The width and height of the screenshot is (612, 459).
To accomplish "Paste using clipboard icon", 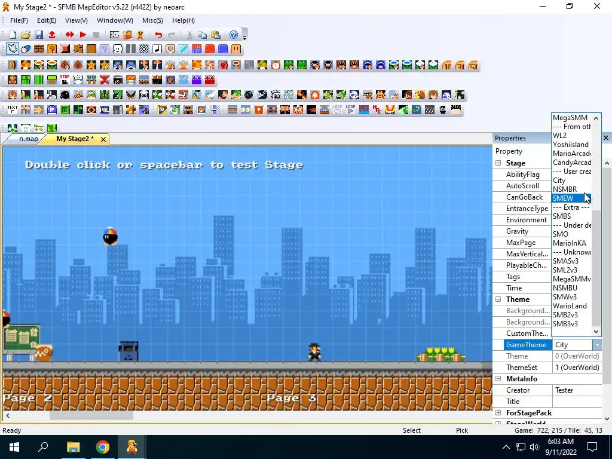I will (215, 35).
